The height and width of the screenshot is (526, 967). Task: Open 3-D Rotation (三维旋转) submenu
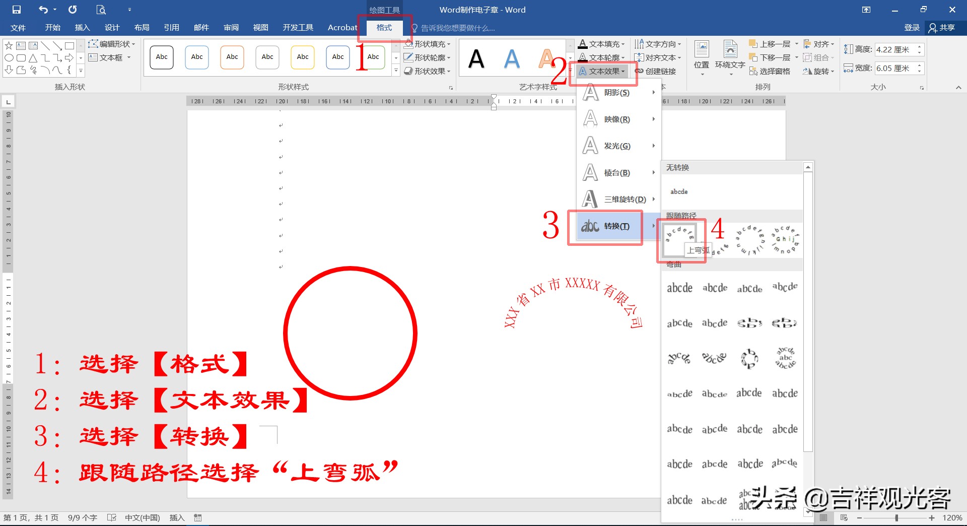(x=619, y=200)
